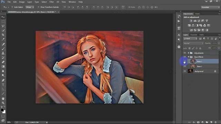Open the Image menu
The width and height of the screenshot is (221, 124).
point(22,2)
